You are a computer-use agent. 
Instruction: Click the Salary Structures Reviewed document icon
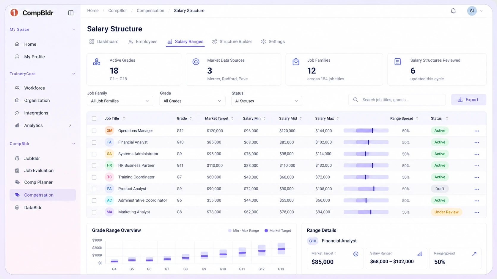tap(397, 62)
